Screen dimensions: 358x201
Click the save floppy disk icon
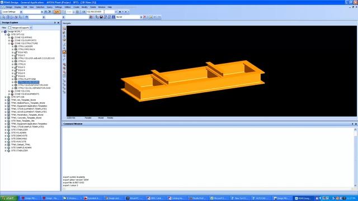[x=101, y=17]
